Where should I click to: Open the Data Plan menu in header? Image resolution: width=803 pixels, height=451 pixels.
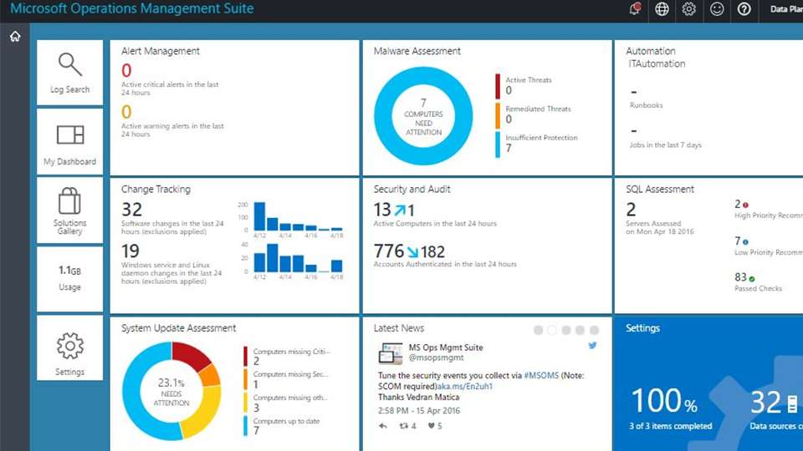coord(785,10)
